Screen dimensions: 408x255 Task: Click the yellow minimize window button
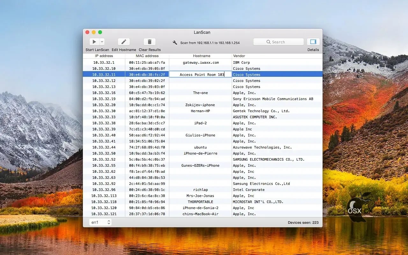[x=94, y=32]
